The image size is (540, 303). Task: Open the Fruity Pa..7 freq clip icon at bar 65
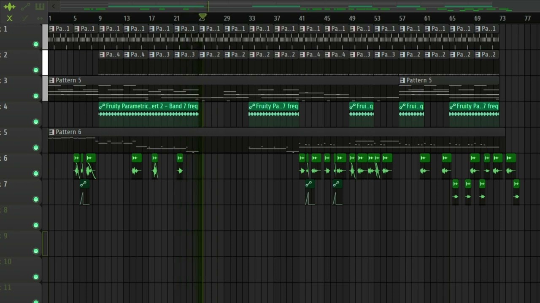click(x=453, y=106)
